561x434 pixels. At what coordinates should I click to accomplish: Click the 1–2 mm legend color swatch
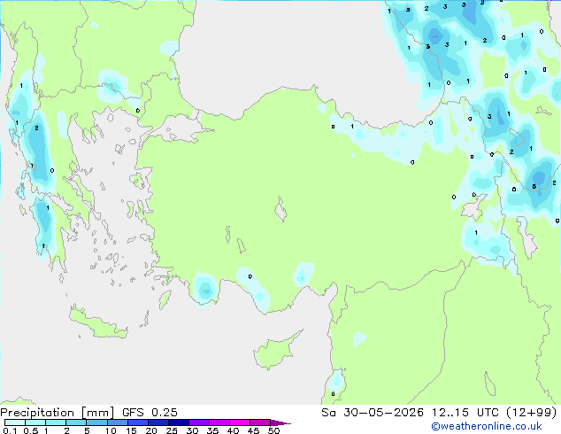coord(56,422)
